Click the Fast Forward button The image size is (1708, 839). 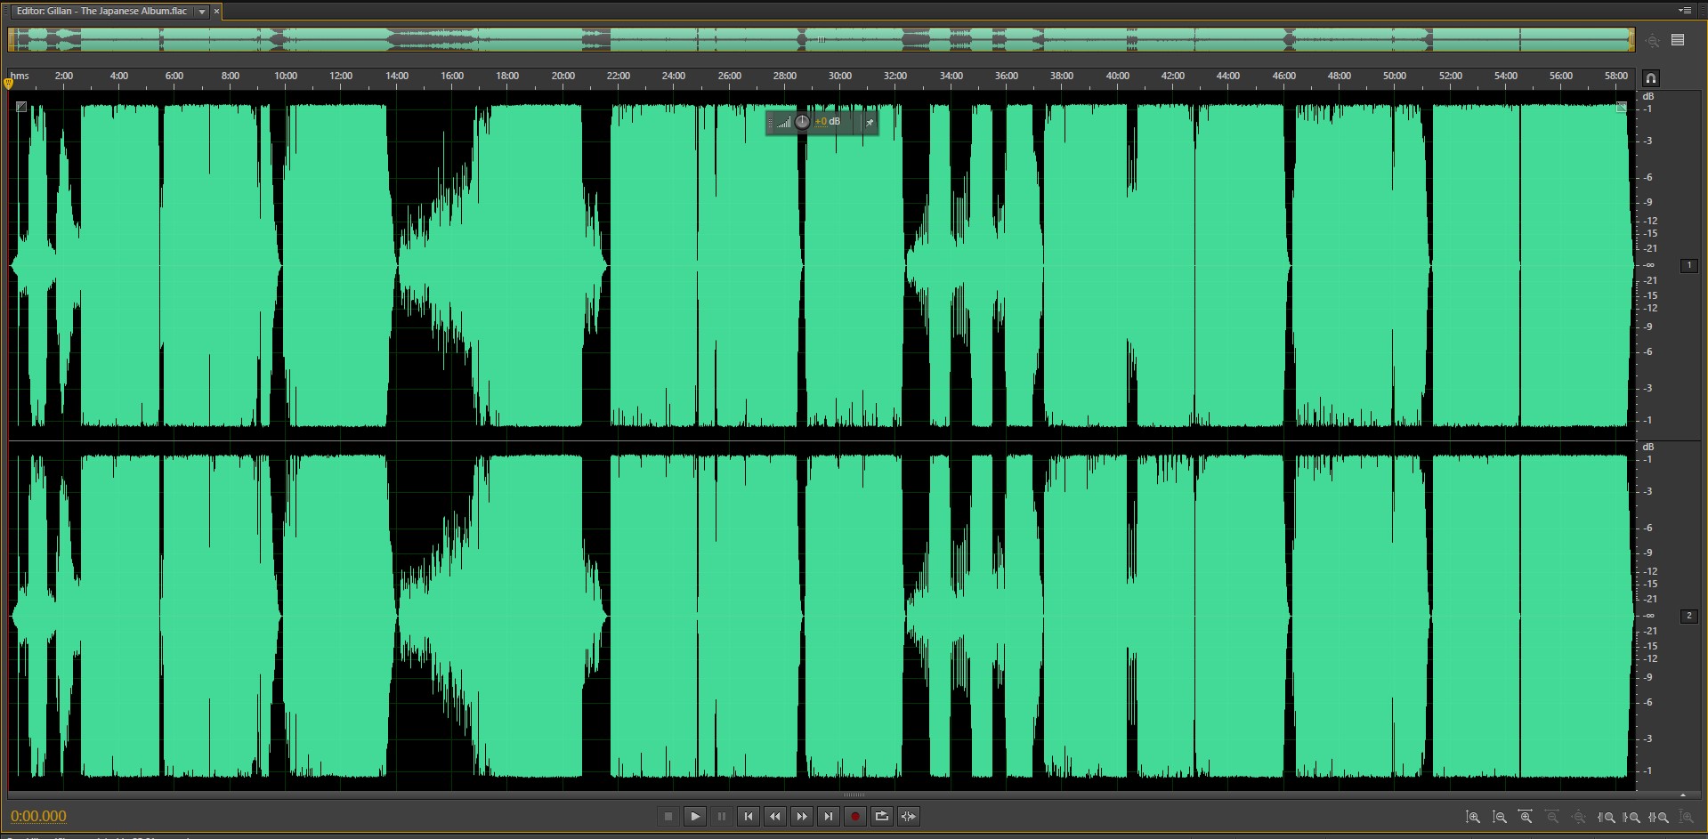801,816
